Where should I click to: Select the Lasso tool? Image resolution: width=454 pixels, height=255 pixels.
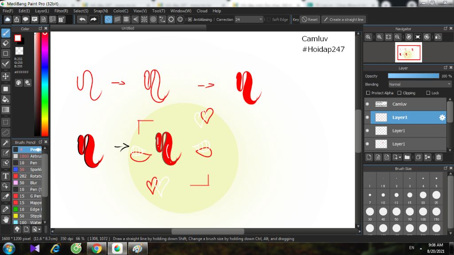(x=5, y=133)
